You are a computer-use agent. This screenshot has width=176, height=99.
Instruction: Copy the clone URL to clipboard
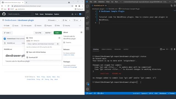58,44
